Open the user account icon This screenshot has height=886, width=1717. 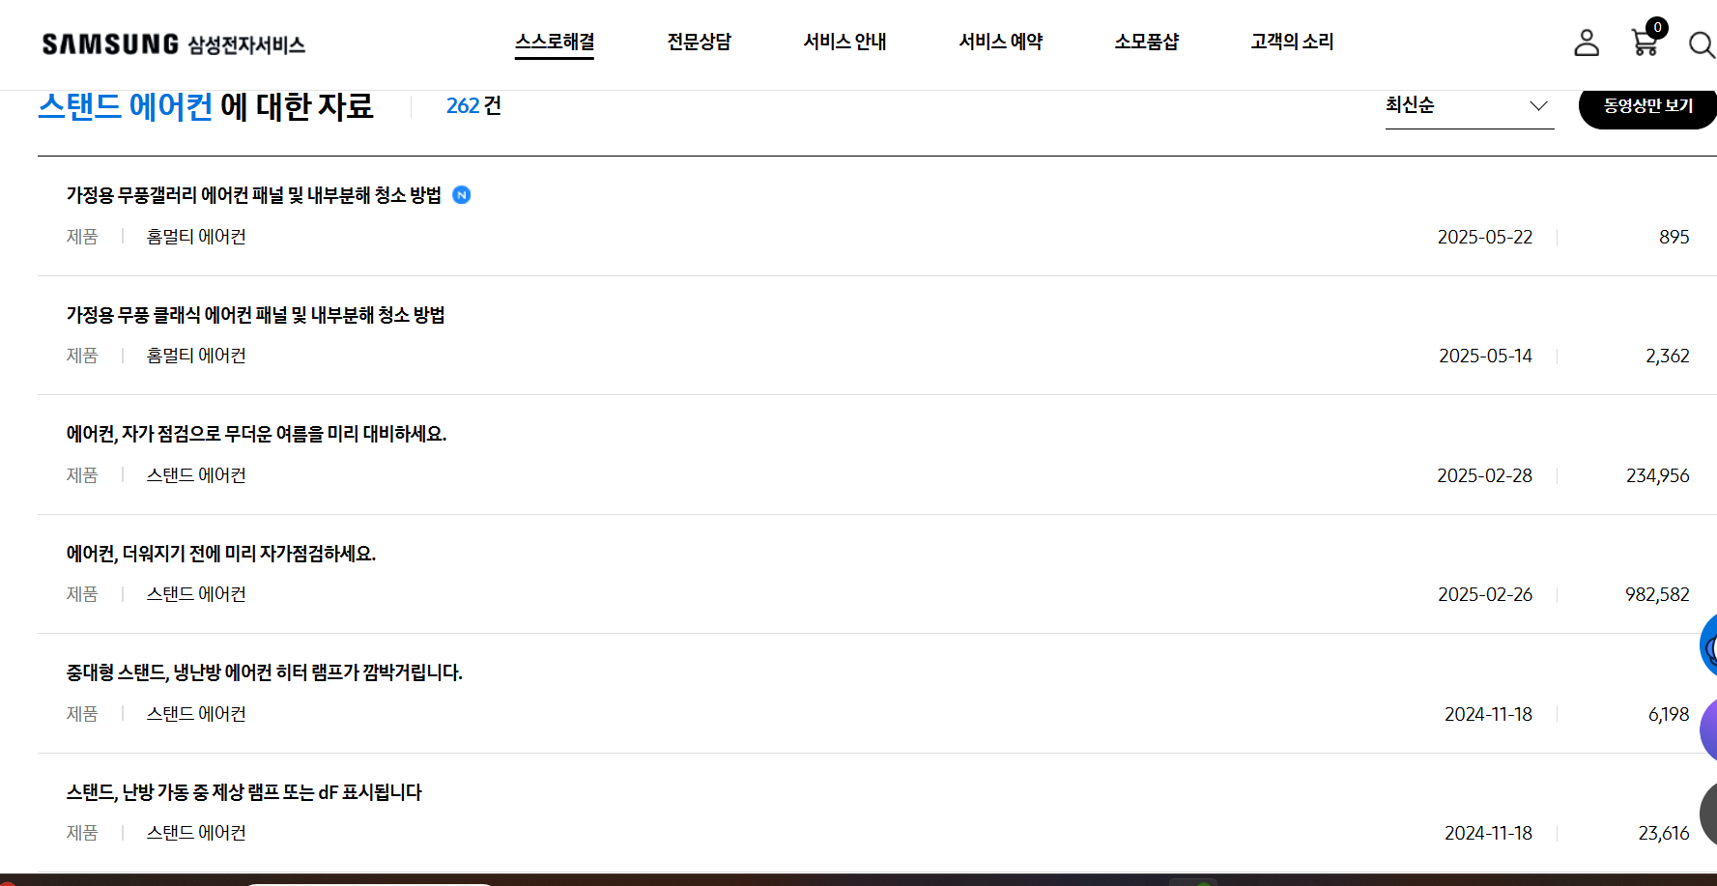point(1587,43)
